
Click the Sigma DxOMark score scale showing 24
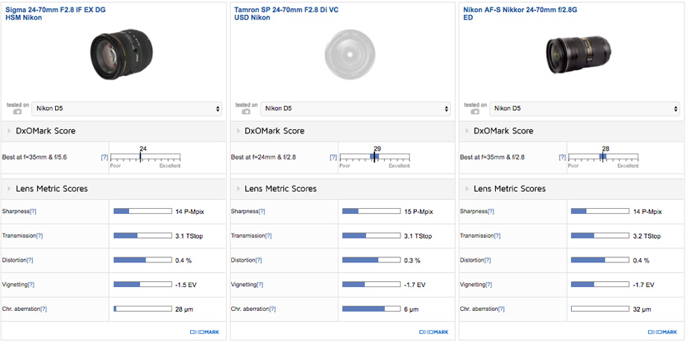(145, 157)
